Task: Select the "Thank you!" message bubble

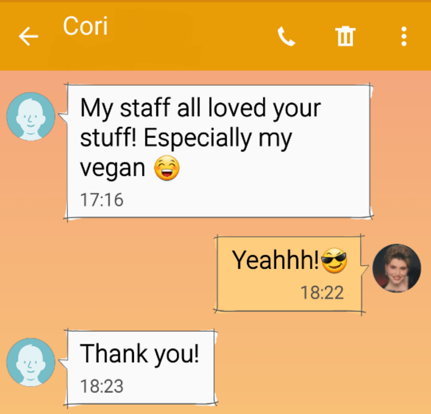Action: pyautogui.click(x=140, y=367)
